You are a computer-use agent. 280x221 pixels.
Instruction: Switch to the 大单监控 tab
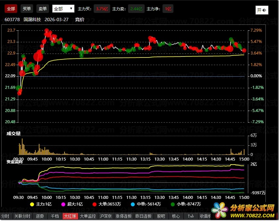pos(88,216)
